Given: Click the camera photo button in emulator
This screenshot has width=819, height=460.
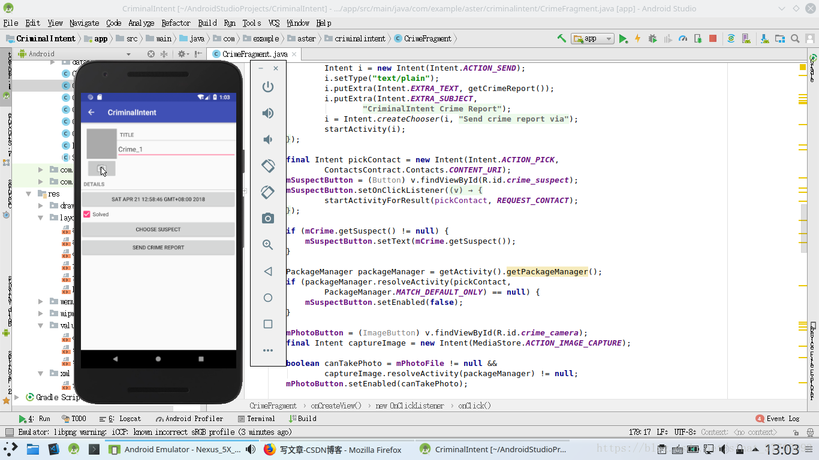Looking at the screenshot, I should [x=101, y=169].
